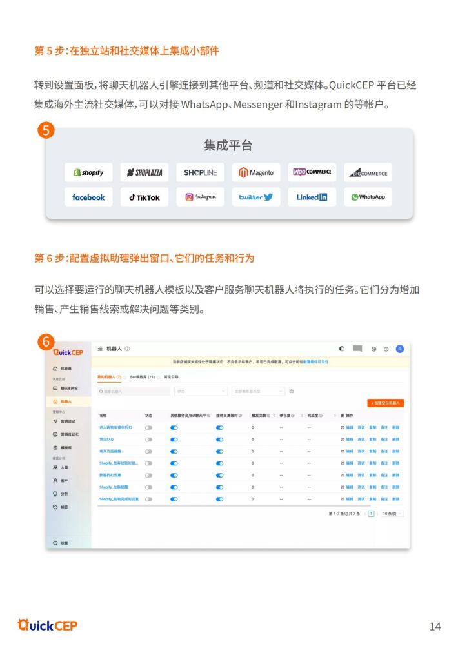Open 聊天&评论 in the sidebar

point(65,389)
